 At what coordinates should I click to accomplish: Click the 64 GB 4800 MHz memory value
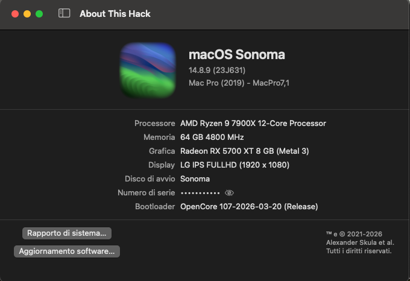[212, 137]
